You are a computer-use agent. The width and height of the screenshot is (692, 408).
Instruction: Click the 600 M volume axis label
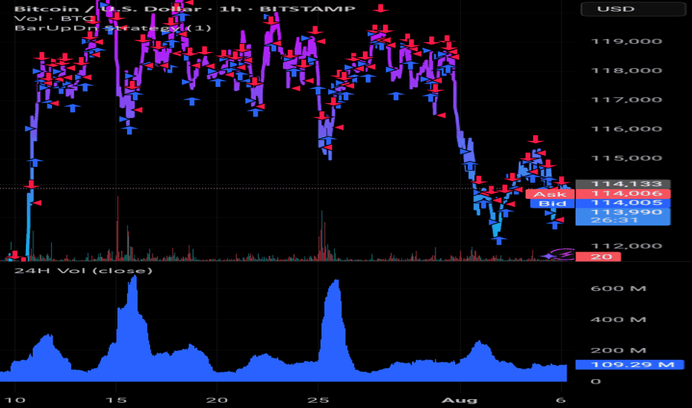[618, 289]
